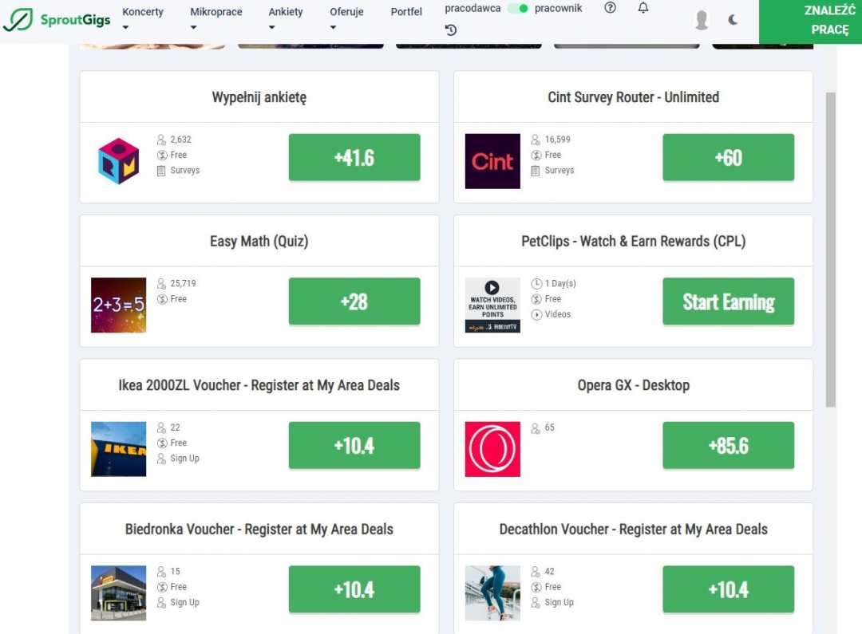This screenshot has width=862, height=634.
Task: Open the notifications bell
Action: pos(643,8)
